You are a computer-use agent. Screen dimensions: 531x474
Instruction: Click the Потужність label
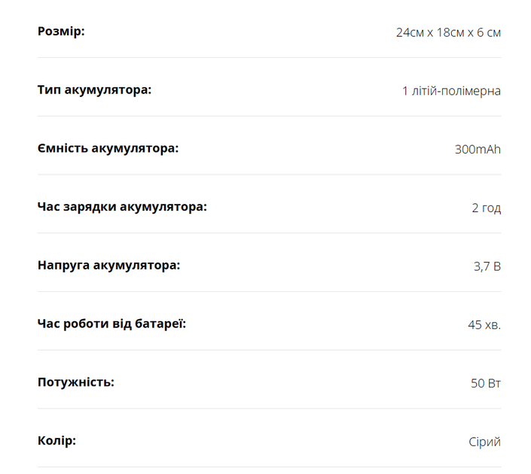point(76,383)
